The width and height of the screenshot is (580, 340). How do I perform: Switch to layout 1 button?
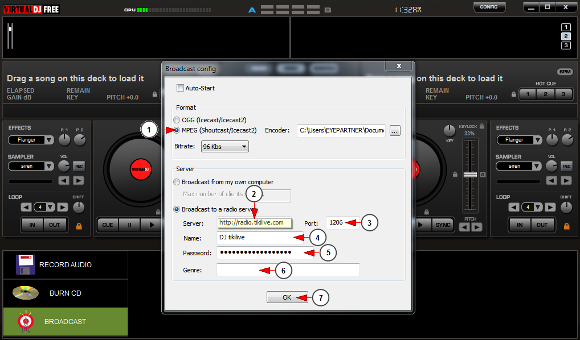[566, 27]
